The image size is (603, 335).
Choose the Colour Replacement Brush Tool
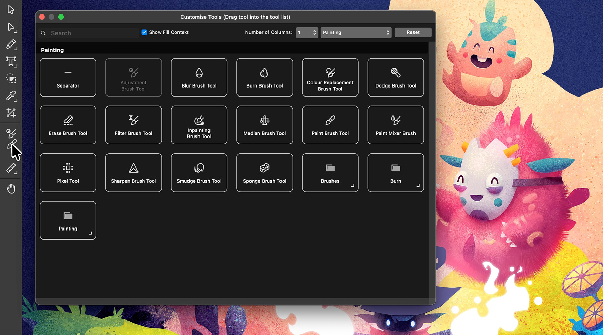[330, 77]
